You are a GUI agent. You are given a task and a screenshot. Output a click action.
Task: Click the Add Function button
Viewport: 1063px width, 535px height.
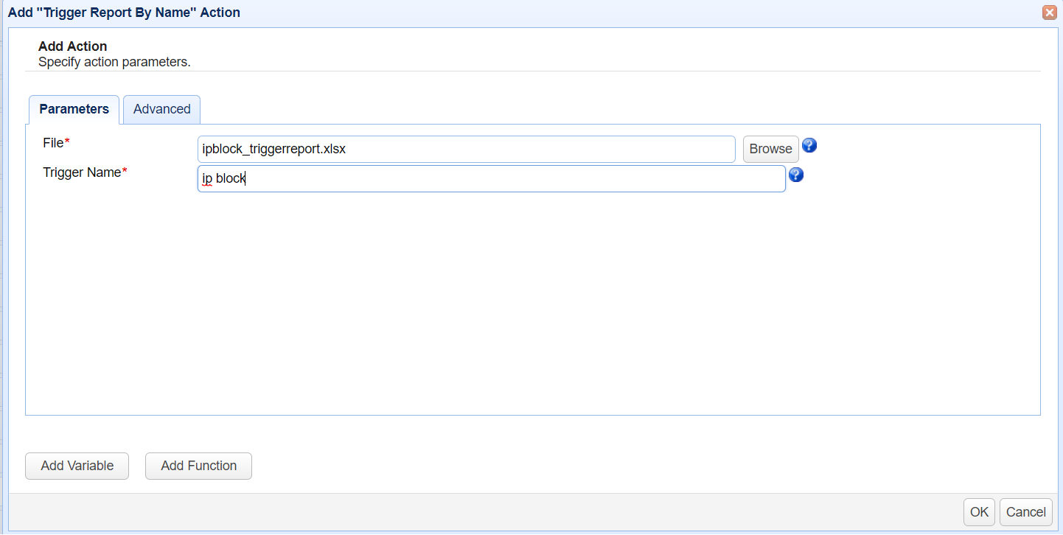tap(198, 466)
